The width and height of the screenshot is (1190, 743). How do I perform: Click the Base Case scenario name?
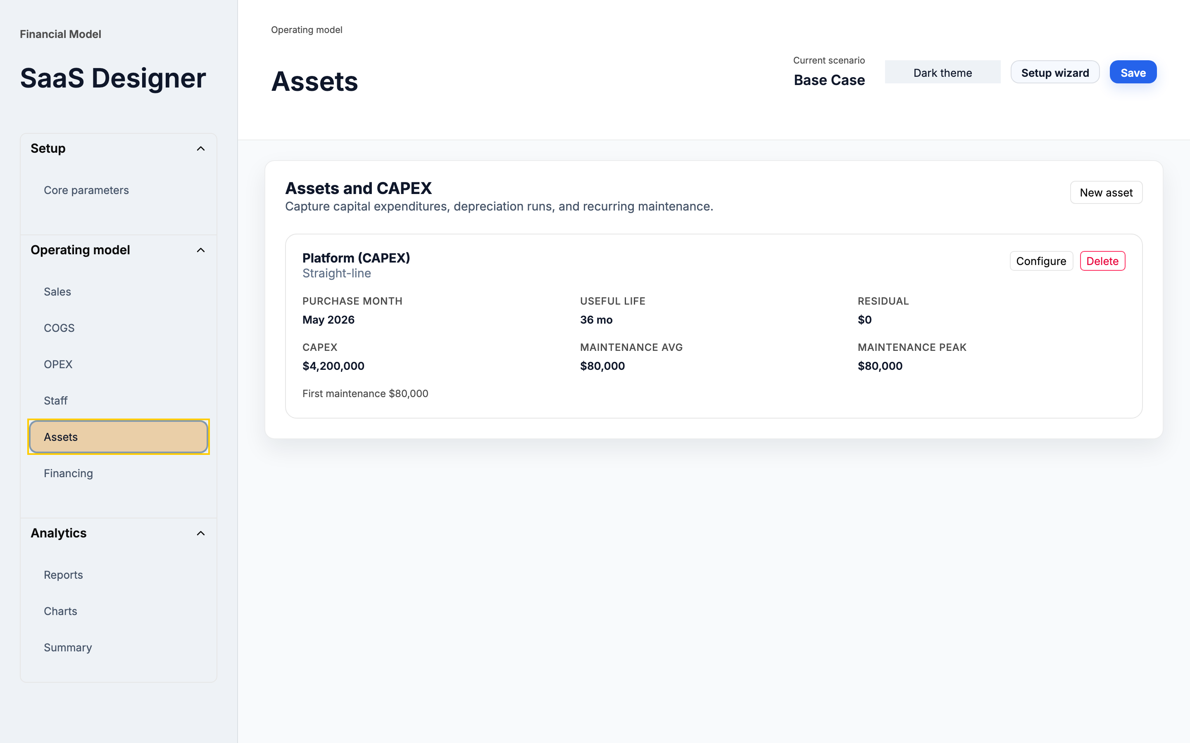(829, 80)
